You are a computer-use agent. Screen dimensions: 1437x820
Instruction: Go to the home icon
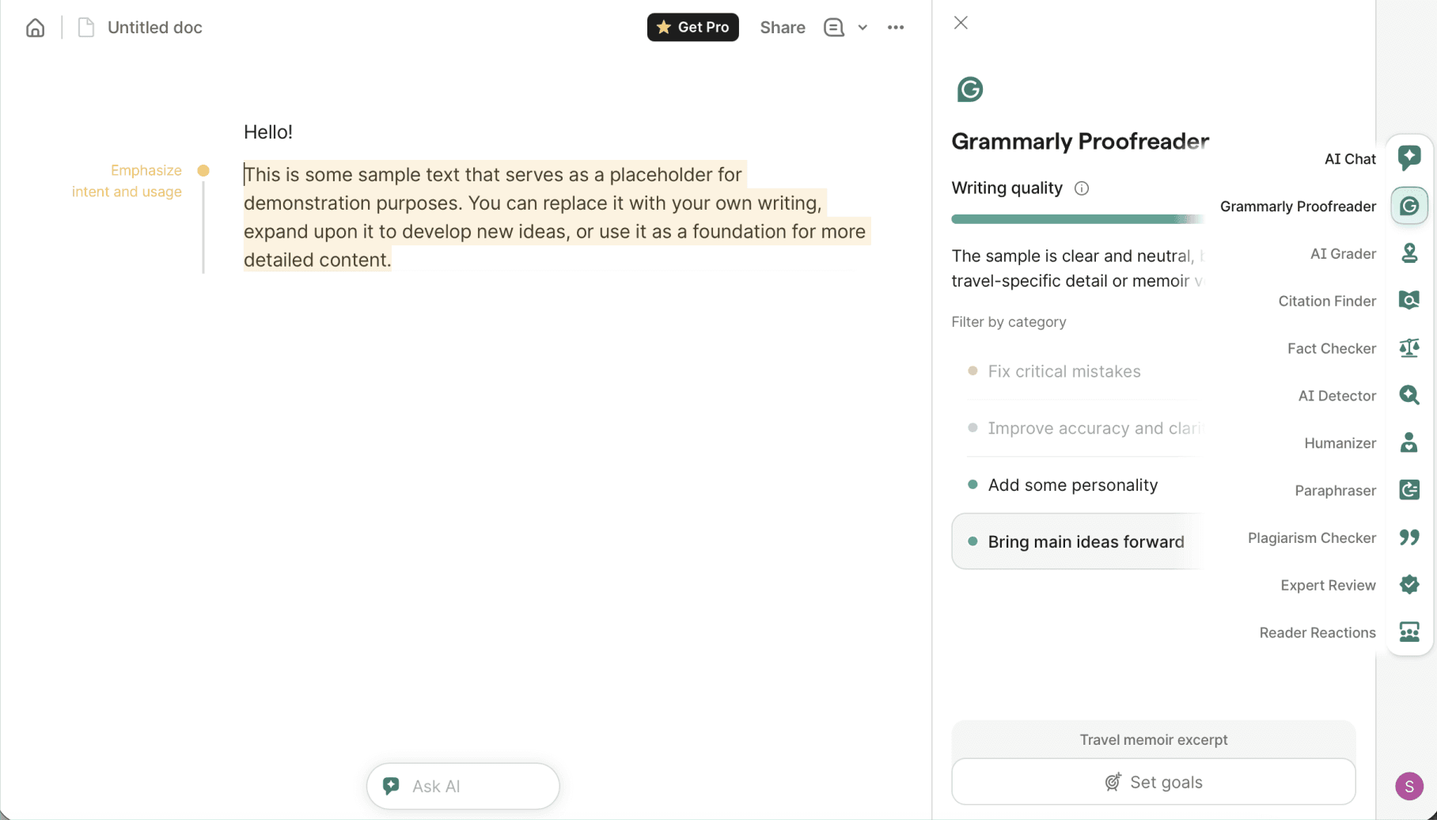point(35,28)
